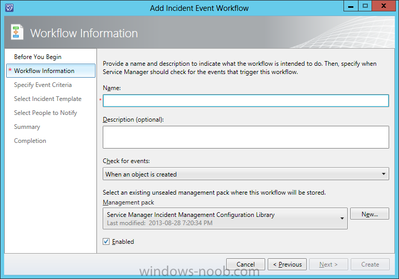Image resolution: width=399 pixels, height=279 pixels.
Task: Jump to Select Incident Template step
Action: pos(48,99)
